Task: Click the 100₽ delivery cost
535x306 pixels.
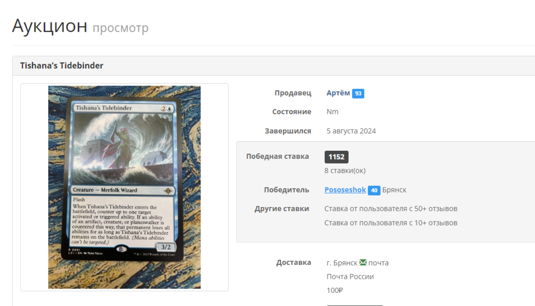Action: point(334,290)
